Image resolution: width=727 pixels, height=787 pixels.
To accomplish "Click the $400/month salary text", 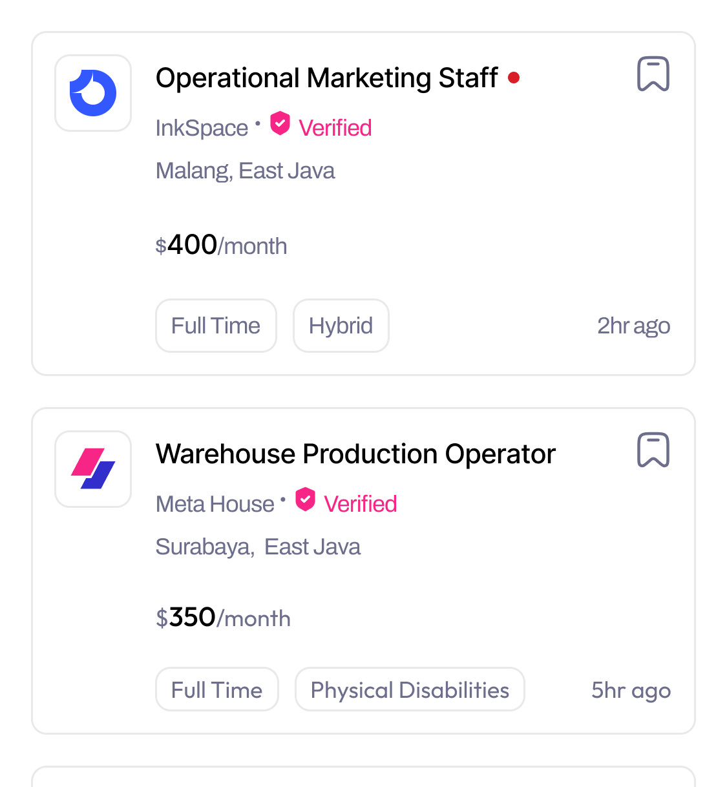I will pos(221,246).
